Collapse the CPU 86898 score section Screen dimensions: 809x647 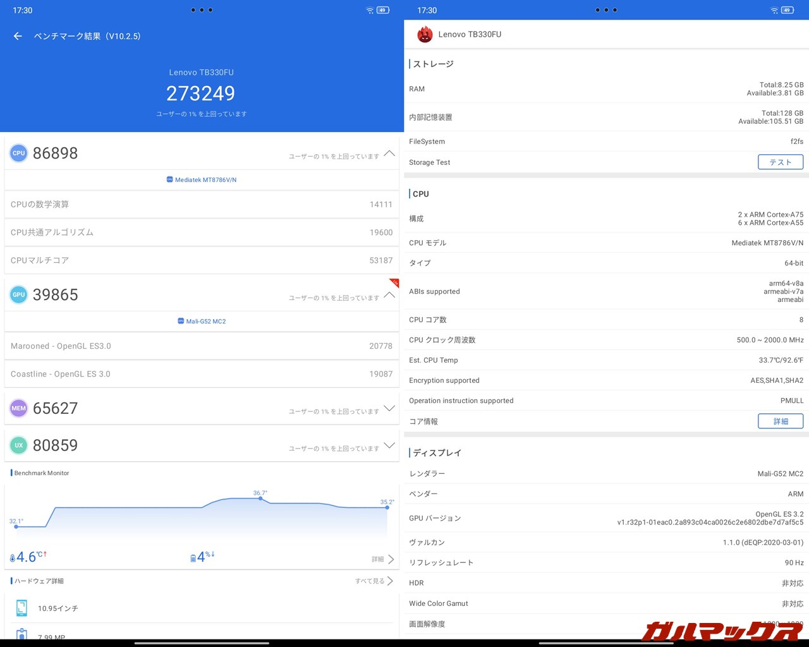pos(389,154)
